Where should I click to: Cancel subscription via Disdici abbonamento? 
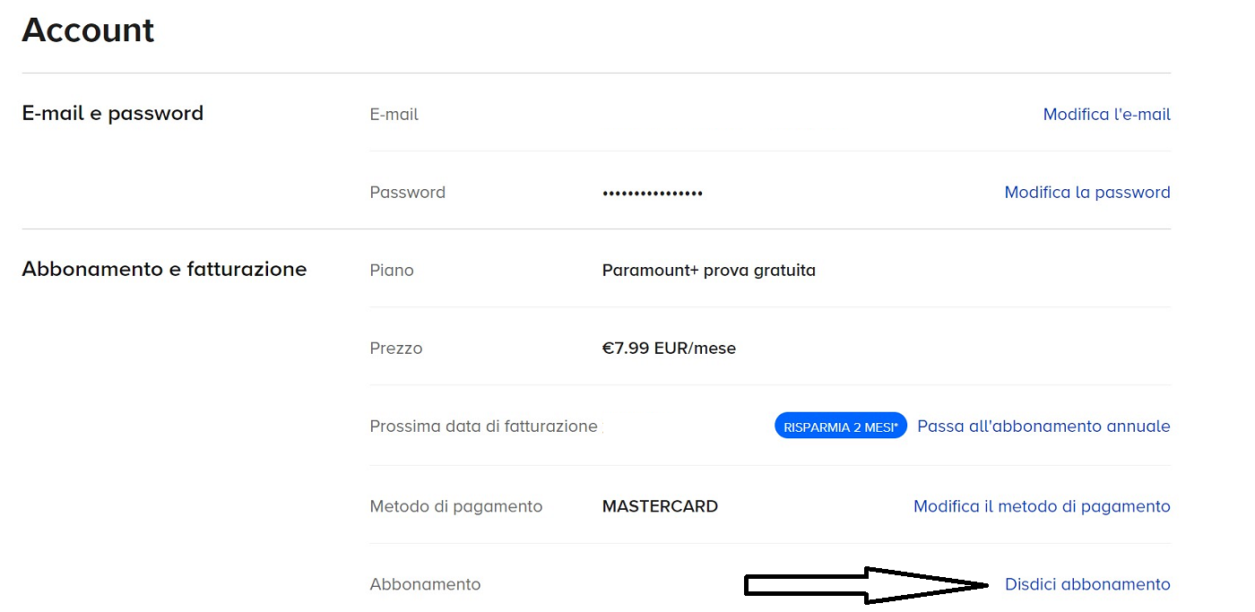coord(1087,583)
